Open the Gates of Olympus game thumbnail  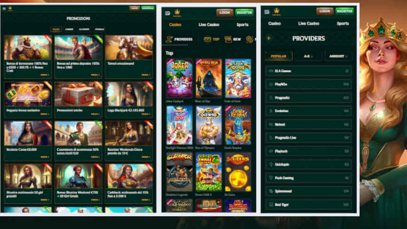coord(209,125)
